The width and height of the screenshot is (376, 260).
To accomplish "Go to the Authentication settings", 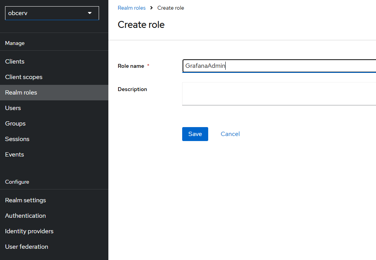I will [x=25, y=216].
